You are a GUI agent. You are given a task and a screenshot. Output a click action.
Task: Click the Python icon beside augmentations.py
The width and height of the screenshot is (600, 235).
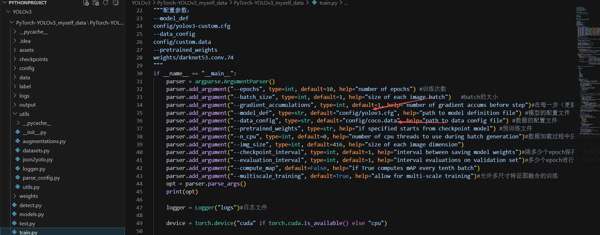[18, 141]
